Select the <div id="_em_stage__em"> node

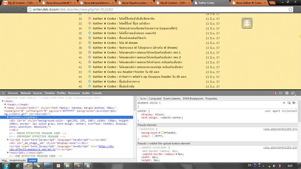(x=49, y=143)
